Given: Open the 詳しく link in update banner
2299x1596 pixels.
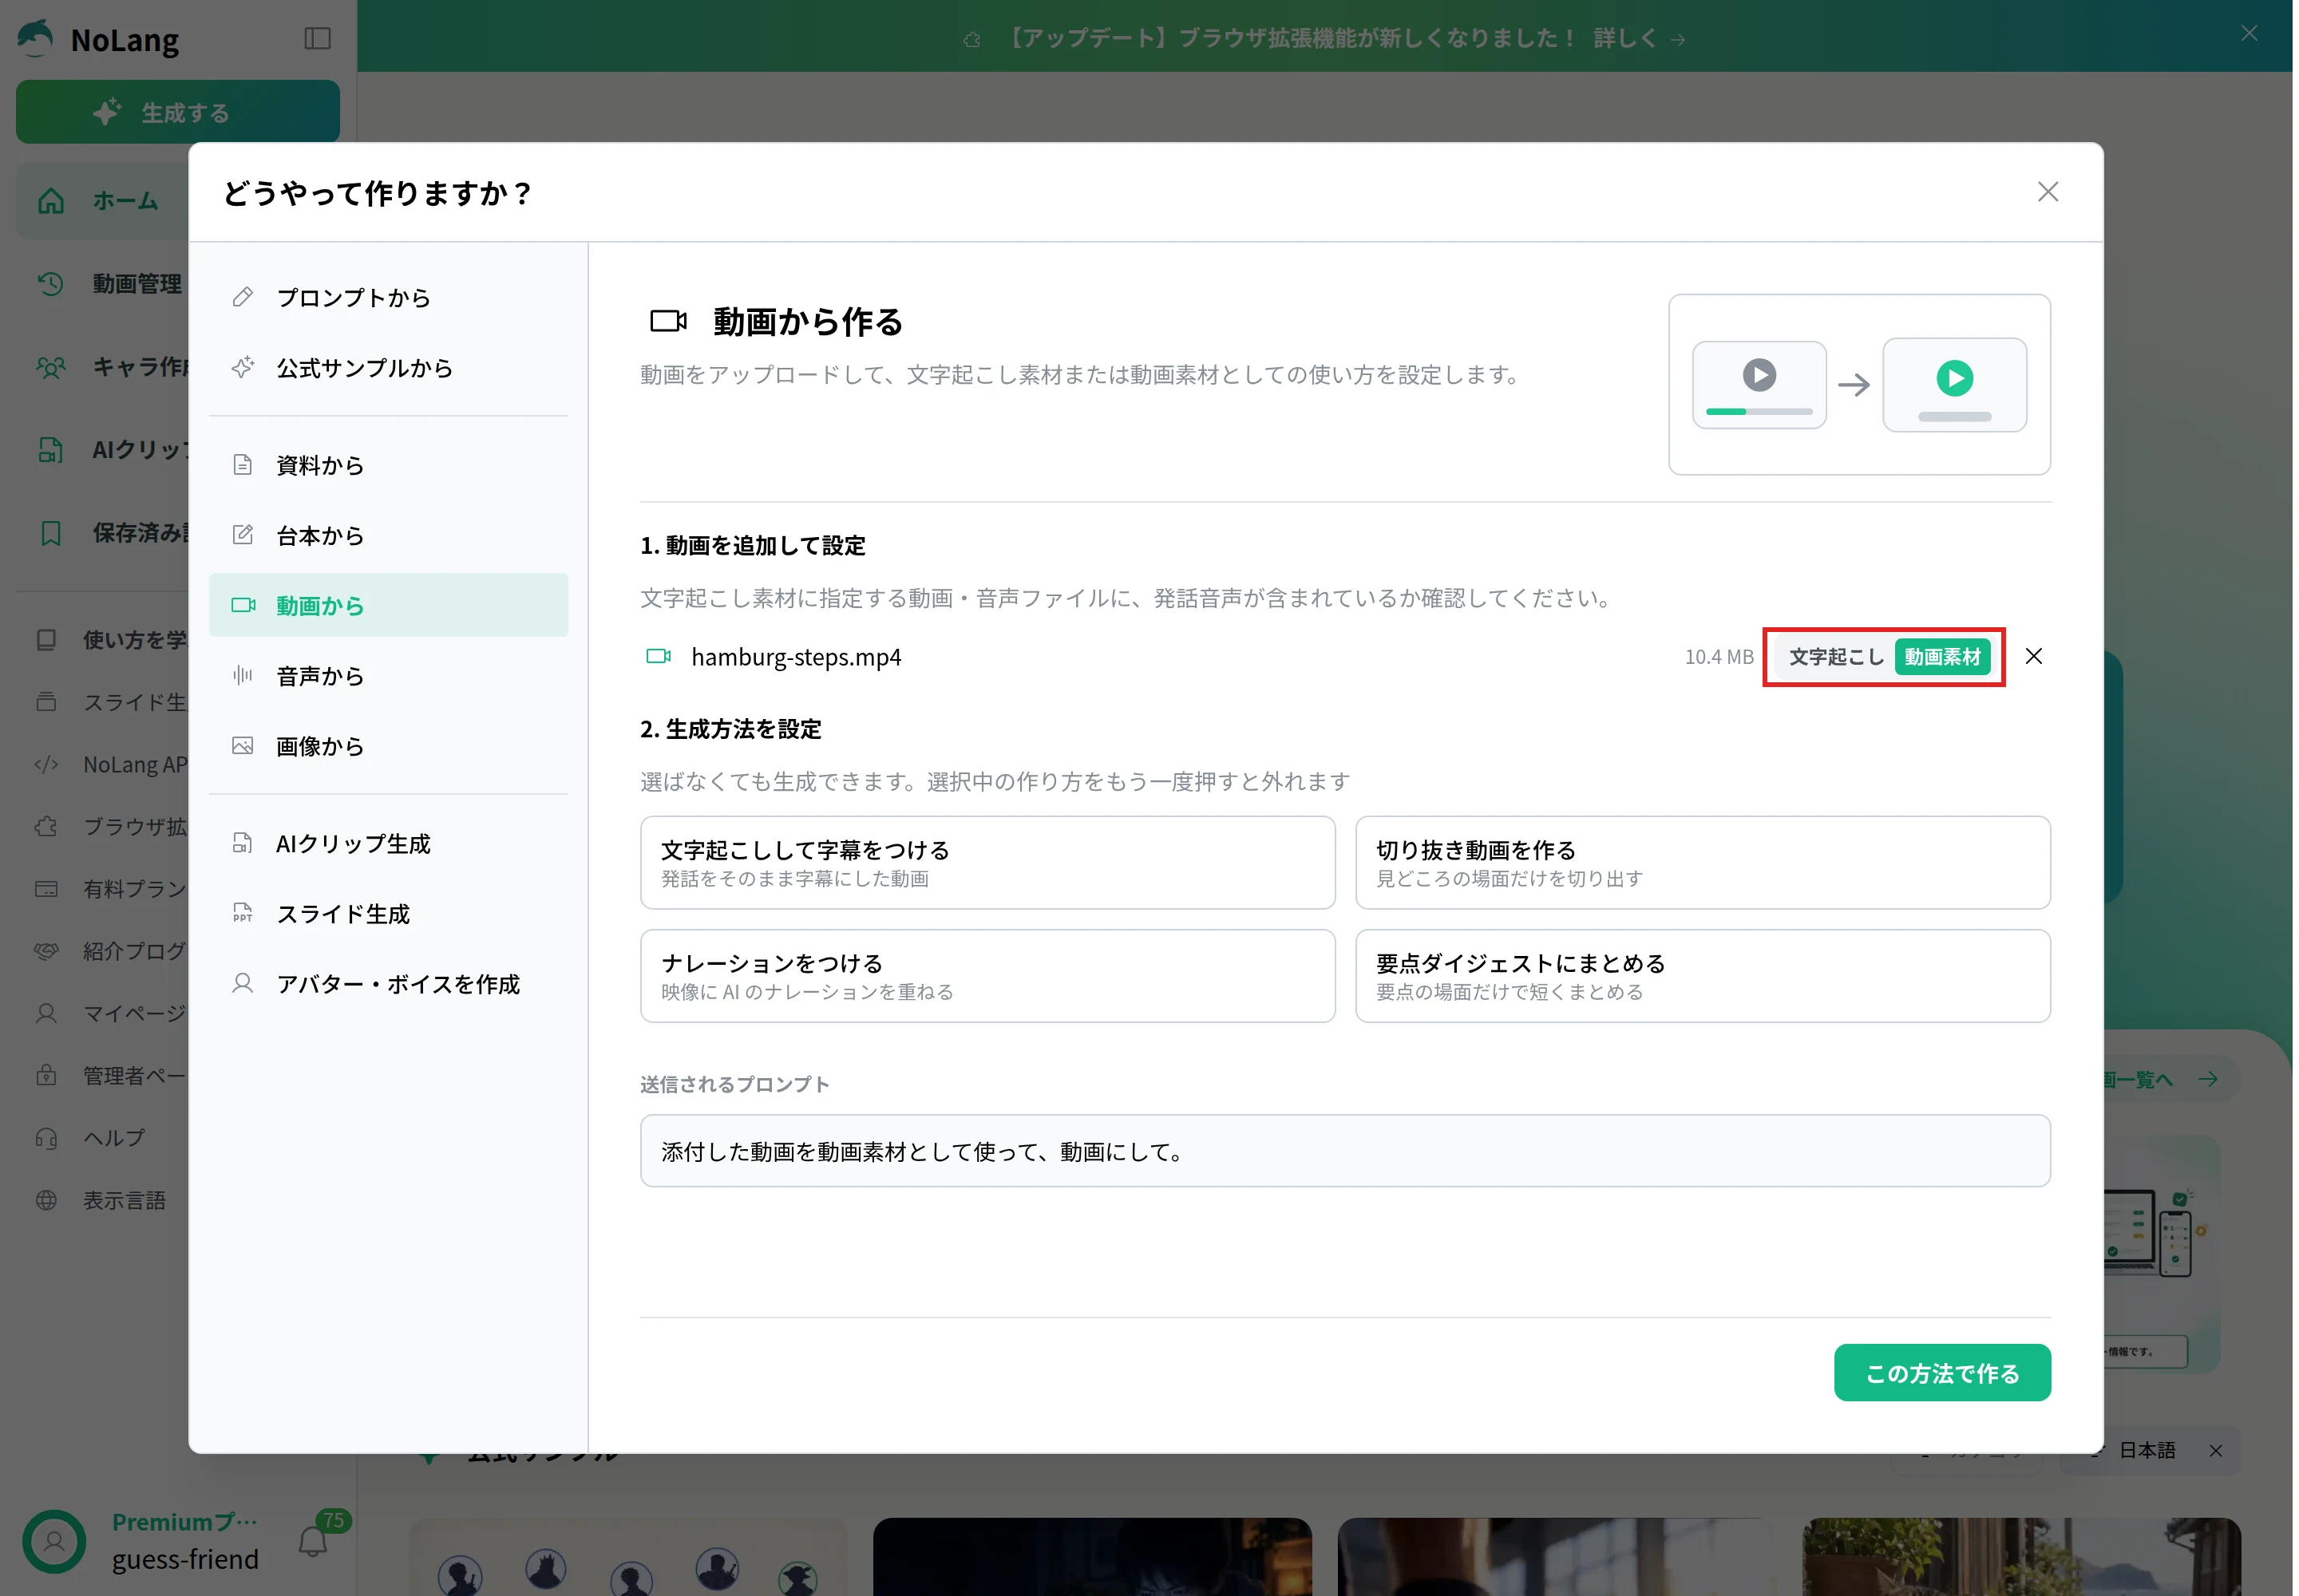Looking at the screenshot, I should tap(1639, 38).
